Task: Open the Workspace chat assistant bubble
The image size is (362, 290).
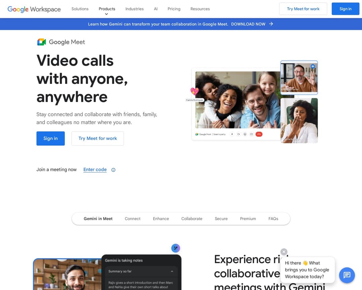Action: (x=347, y=275)
